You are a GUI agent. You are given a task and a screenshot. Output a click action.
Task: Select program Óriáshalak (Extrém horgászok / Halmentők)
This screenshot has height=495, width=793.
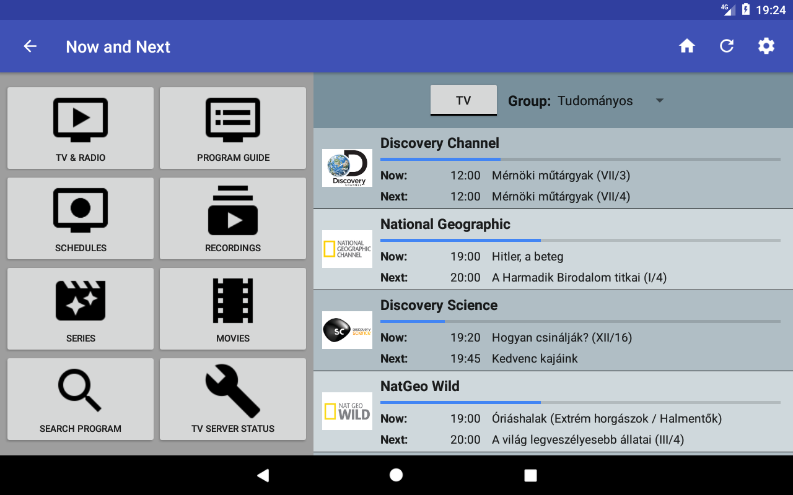click(607, 419)
